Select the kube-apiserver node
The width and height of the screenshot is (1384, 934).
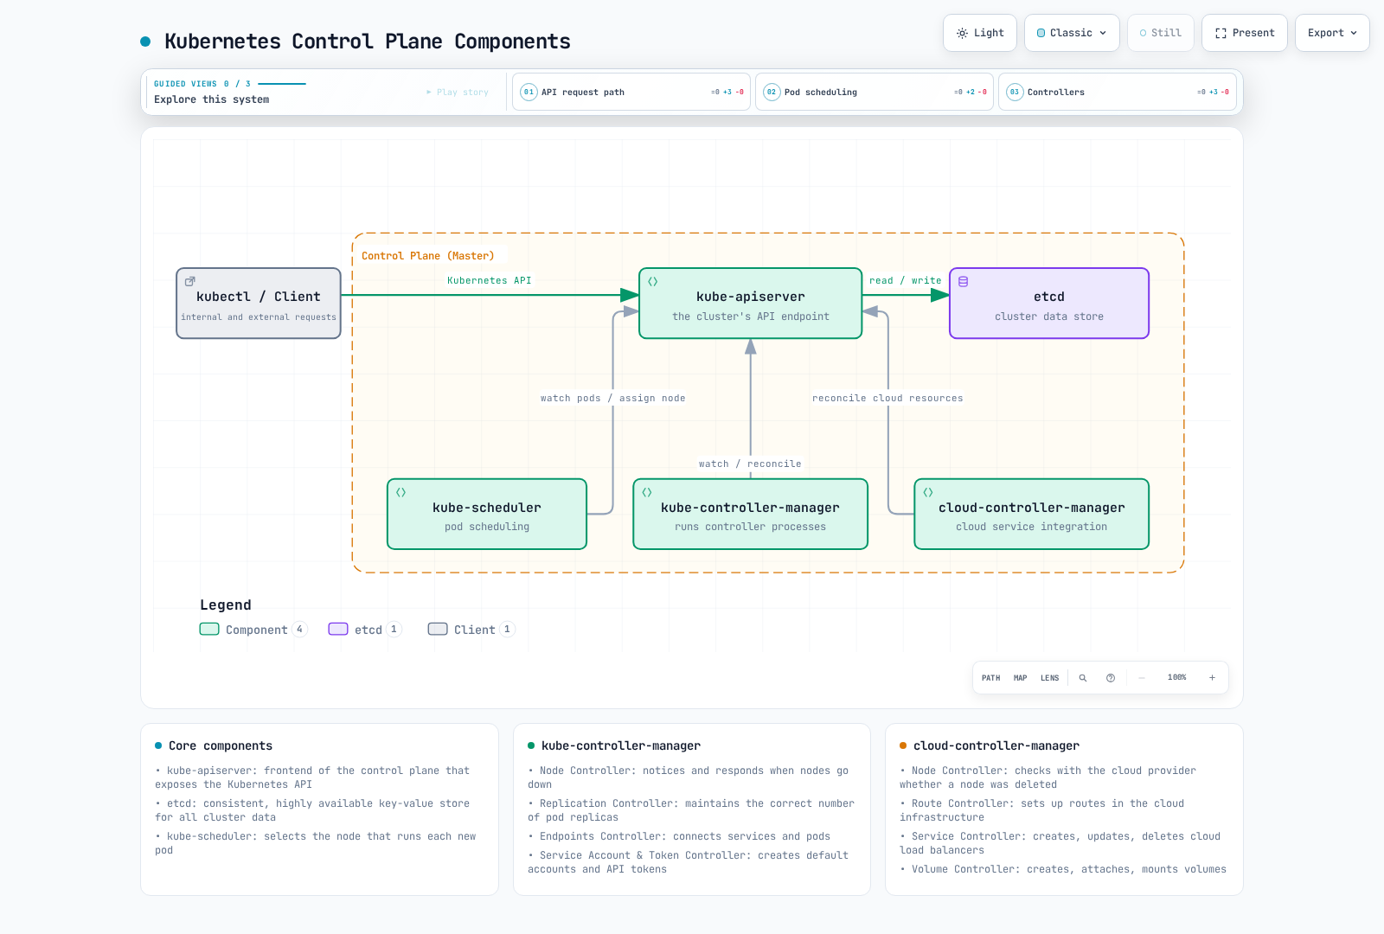click(751, 304)
